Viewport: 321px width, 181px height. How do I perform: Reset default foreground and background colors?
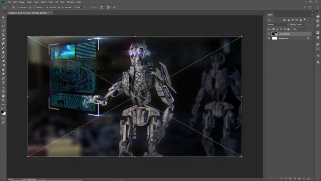2,109
